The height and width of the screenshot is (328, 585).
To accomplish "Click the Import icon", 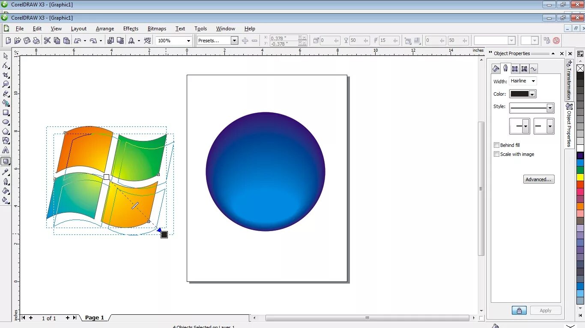I will point(110,41).
